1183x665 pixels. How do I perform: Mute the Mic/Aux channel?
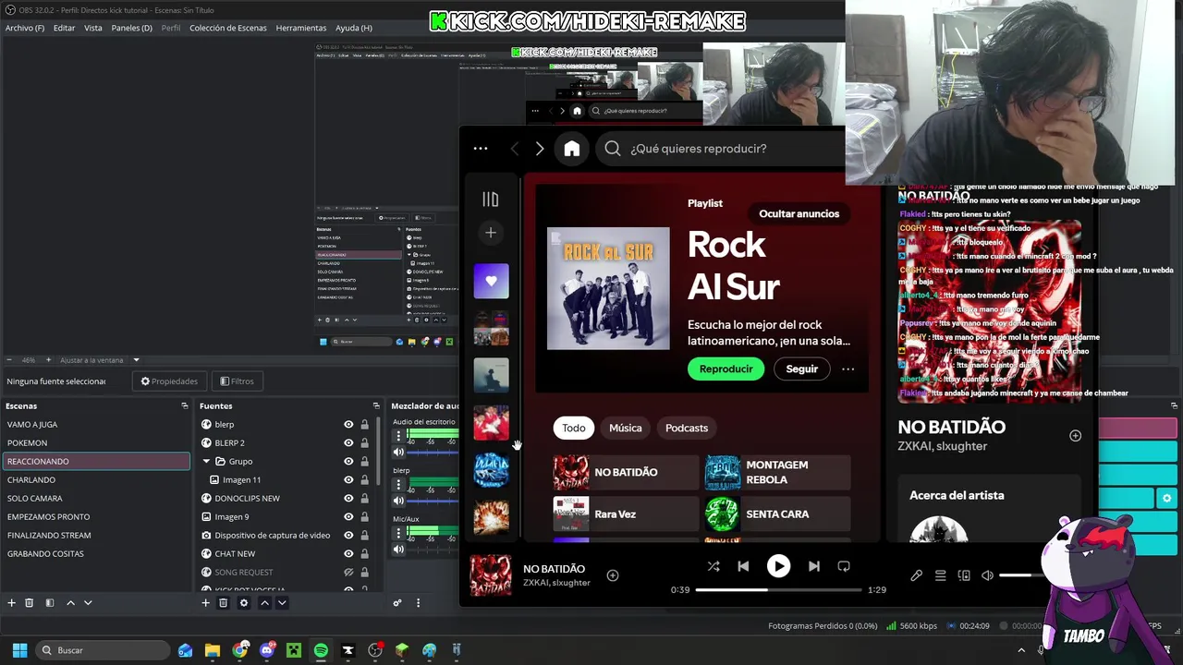pos(398,550)
